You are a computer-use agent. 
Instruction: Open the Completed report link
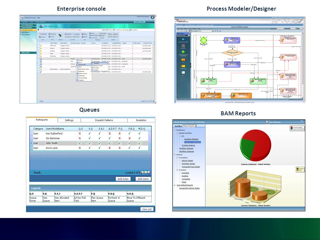[x=186, y=179]
